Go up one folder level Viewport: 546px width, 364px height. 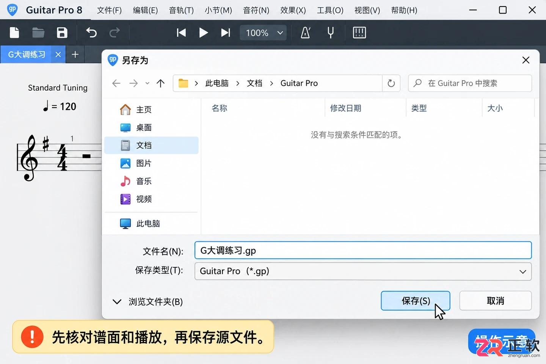point(161,83)
